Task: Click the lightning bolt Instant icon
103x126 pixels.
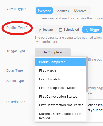Action: (40, 30)
